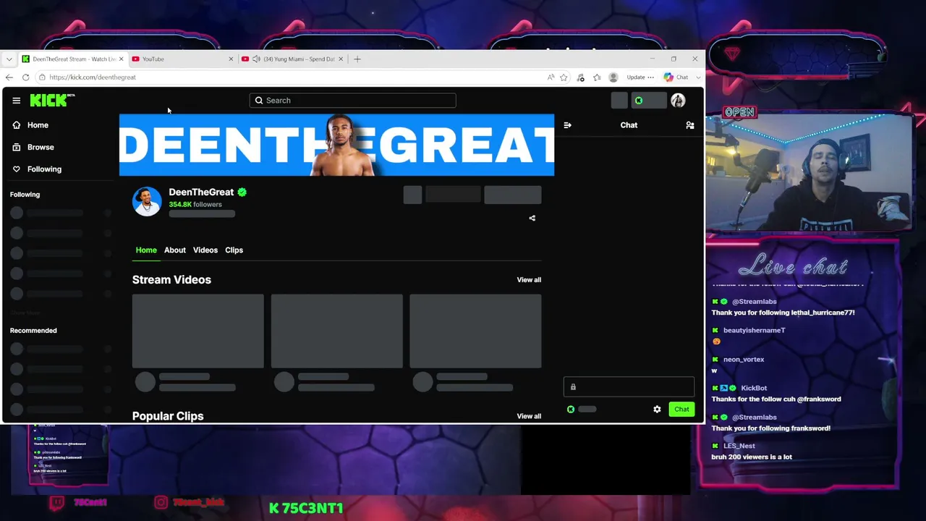Click the chat message input box
The image size is (926, 521).
(x=629, y=387)
